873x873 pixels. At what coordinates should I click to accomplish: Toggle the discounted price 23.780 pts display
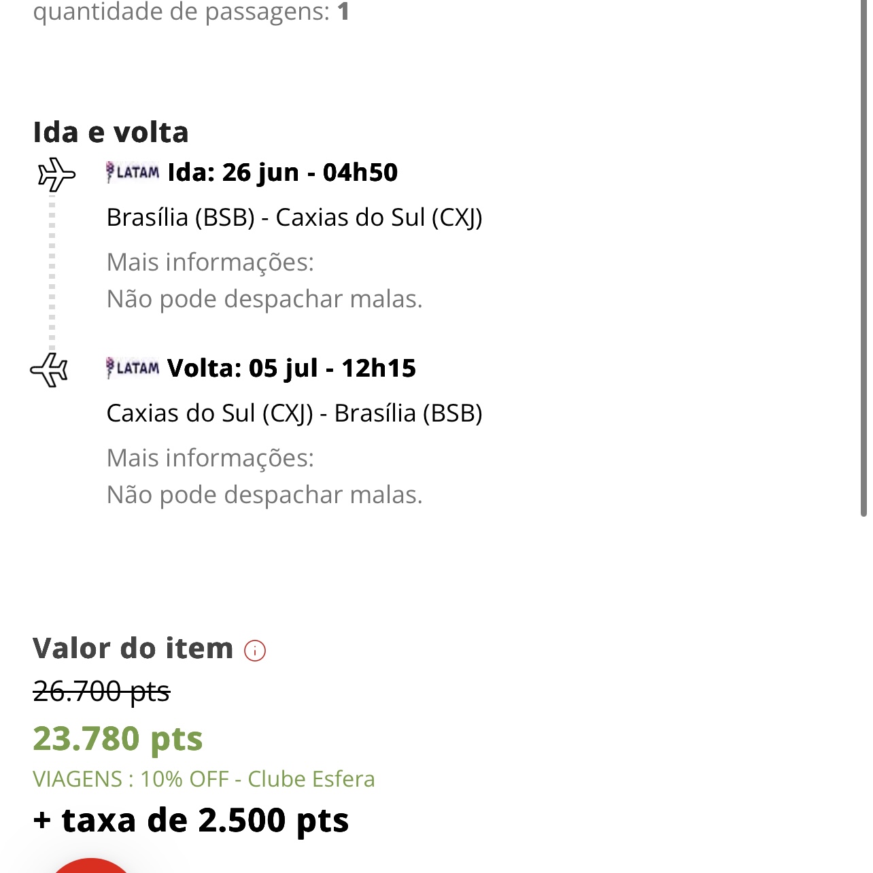[x=118, y=738]
